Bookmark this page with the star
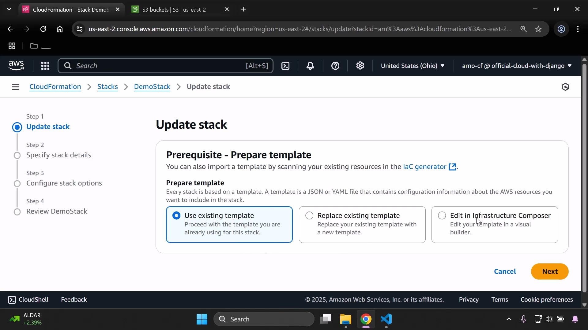588x330 pixels. (x=538, y=29)
